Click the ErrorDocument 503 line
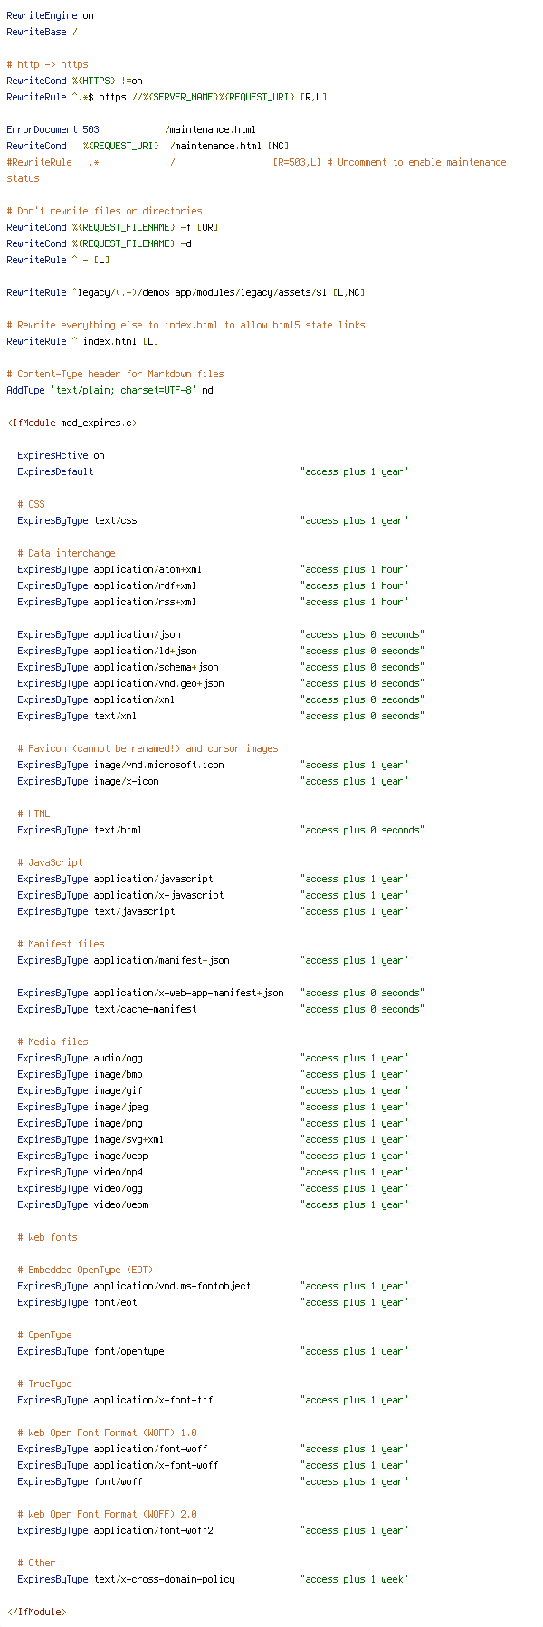Image resolution: width=543 pixels, height=1627 pixels. 131,129
